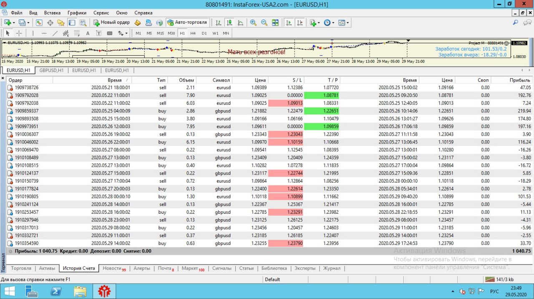Open the Data Window crosshair icon
The height and width of the screenshot is (299, 534).
50,22
